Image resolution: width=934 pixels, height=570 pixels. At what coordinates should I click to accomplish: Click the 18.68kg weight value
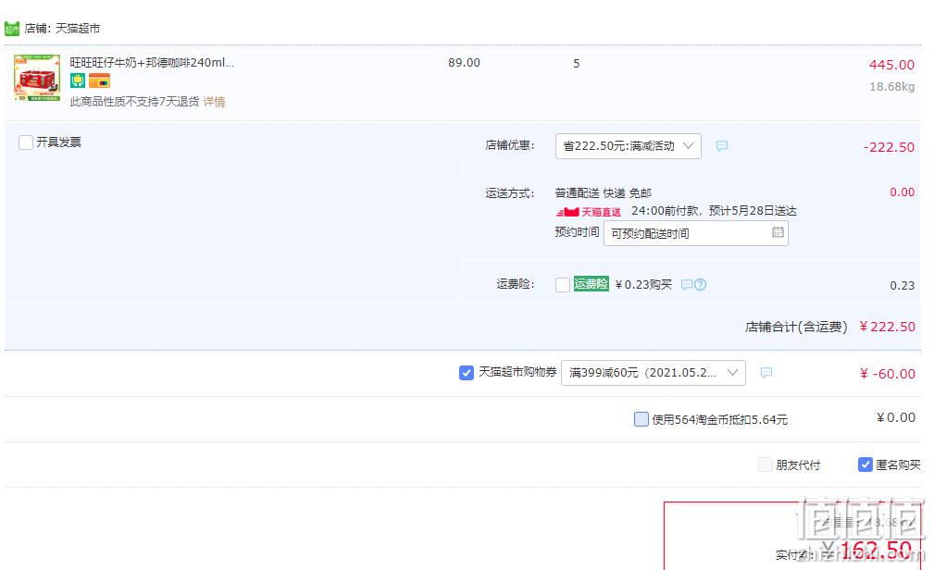pos(891,87)
